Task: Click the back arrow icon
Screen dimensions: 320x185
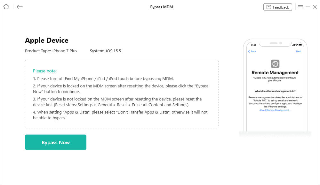Action: click(20, 7)
